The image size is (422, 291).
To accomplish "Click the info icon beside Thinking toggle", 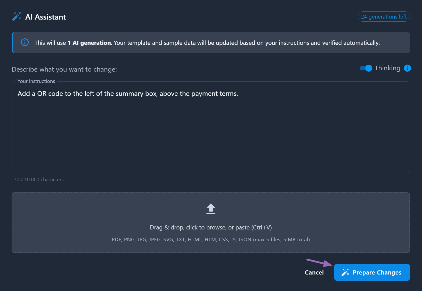I will click(407, 68).
